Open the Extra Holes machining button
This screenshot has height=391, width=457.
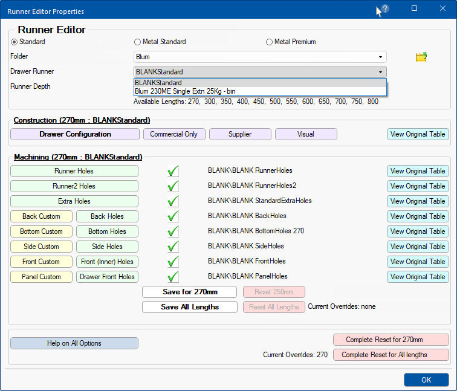(74, 201)
